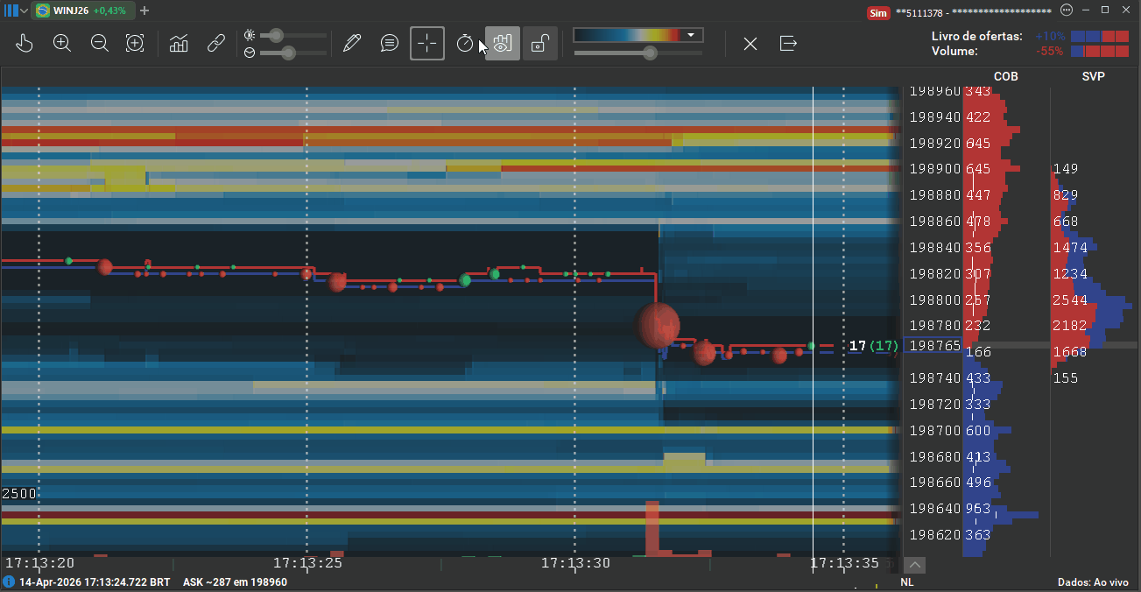This screenshot has width=1141, height=592.
Task: Click the X clear icon in toolbar
Action: [750, 43]
